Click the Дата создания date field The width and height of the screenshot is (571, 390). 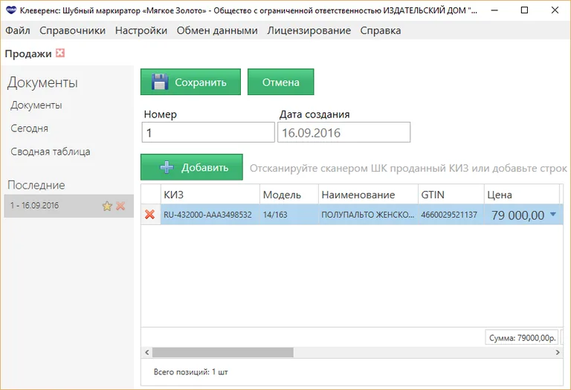343,133
